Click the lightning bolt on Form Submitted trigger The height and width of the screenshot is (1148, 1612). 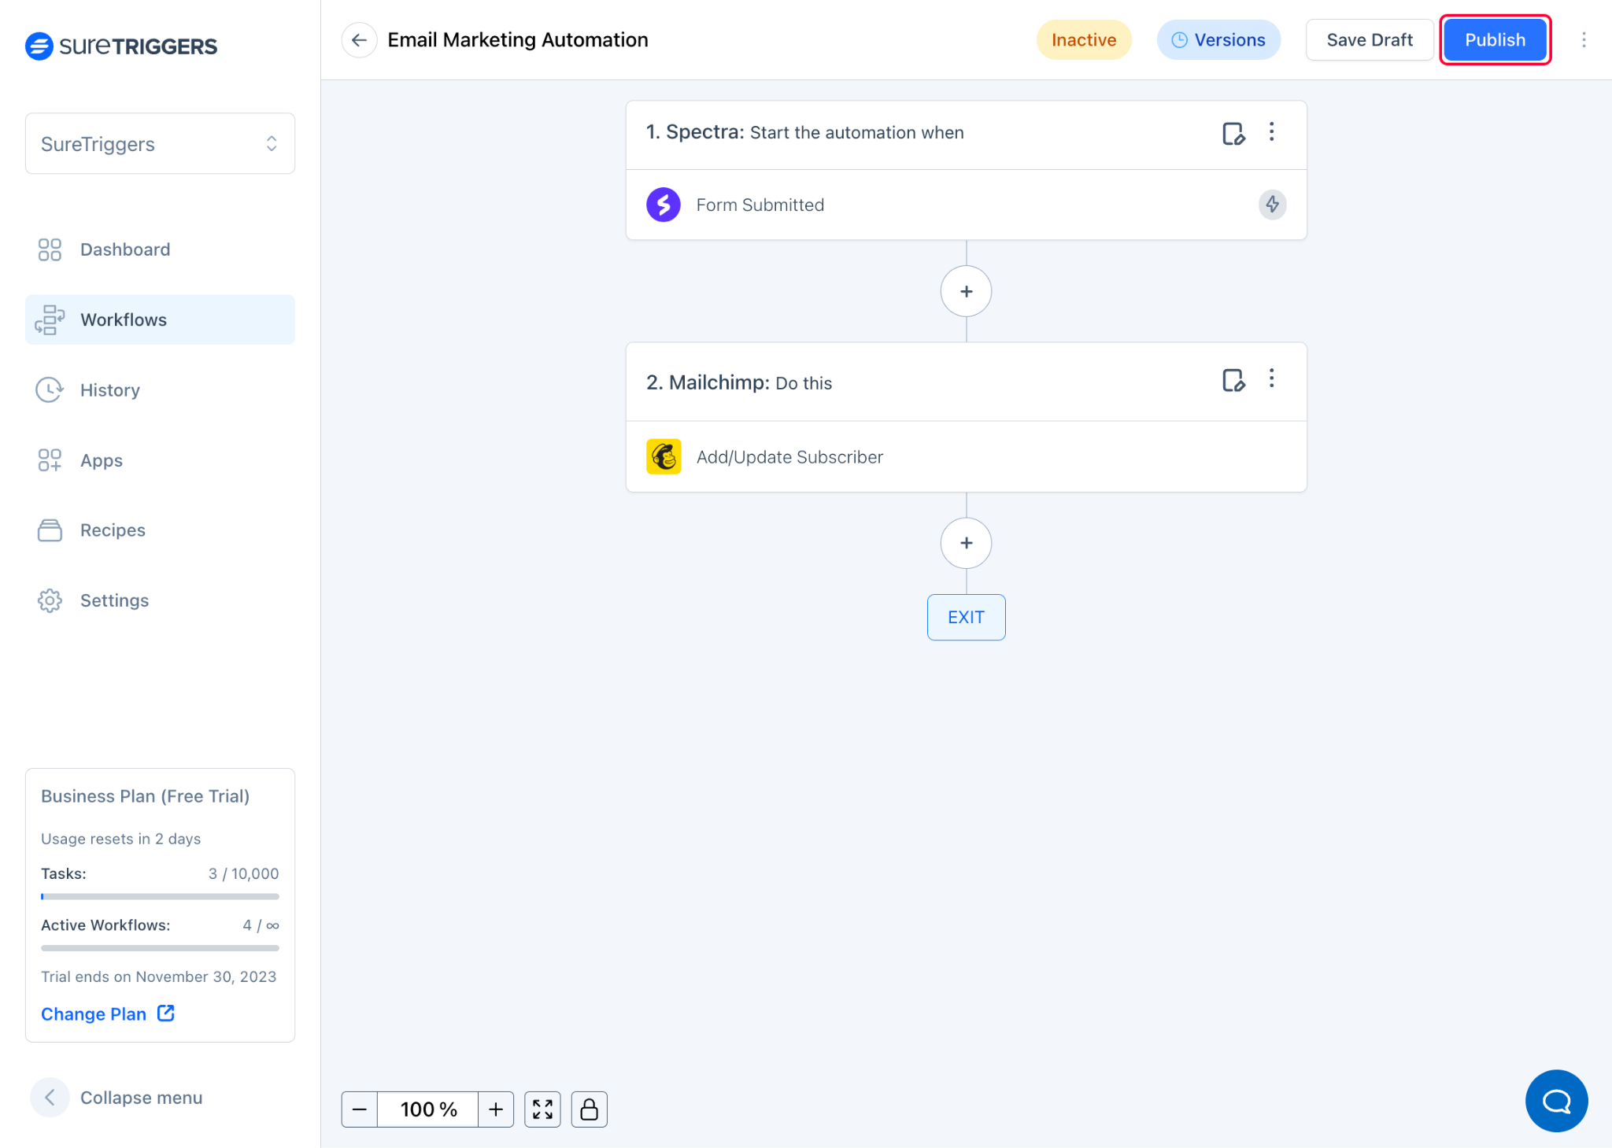[x=1273, y=205]
